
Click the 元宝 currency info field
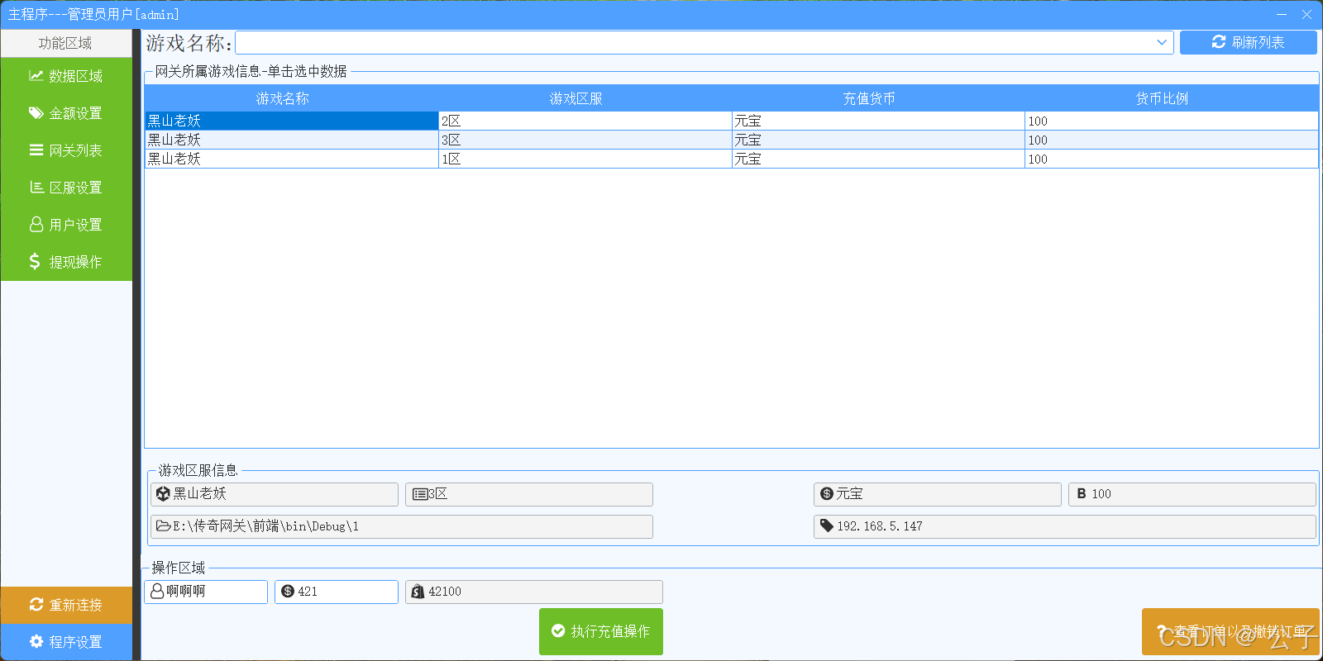(x=938, y=494)
